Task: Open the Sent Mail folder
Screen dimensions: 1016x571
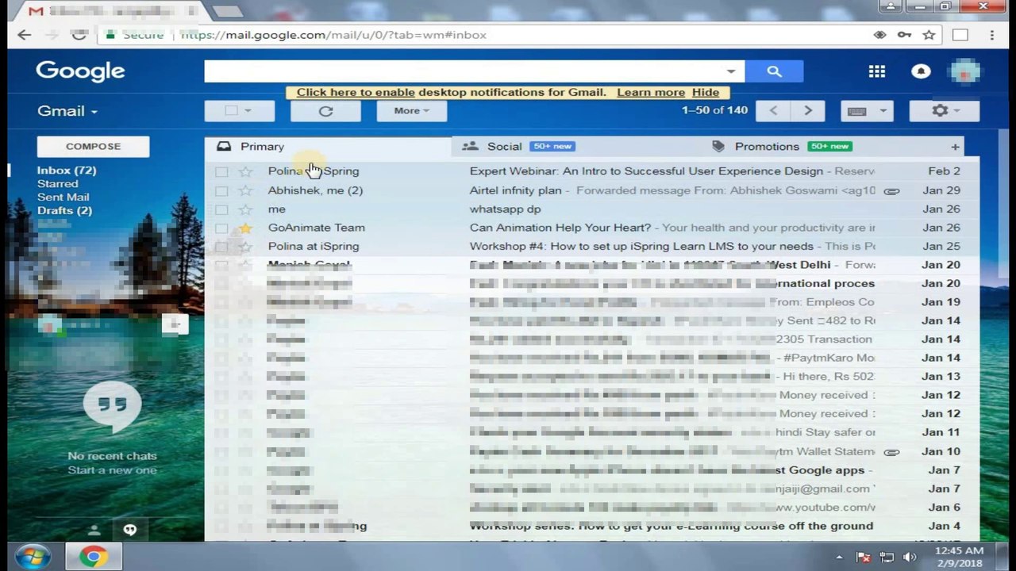Action: [x=63, y=197]
